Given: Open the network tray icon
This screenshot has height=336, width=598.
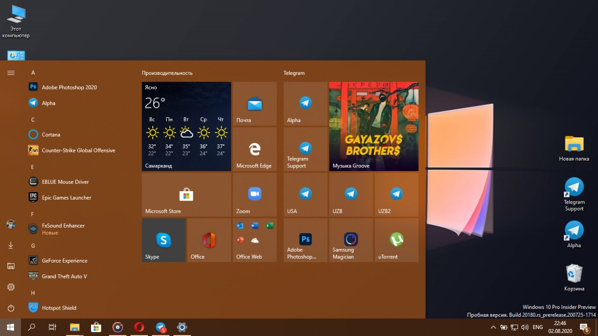Looking at the screenshot, I should pos(514,327).
